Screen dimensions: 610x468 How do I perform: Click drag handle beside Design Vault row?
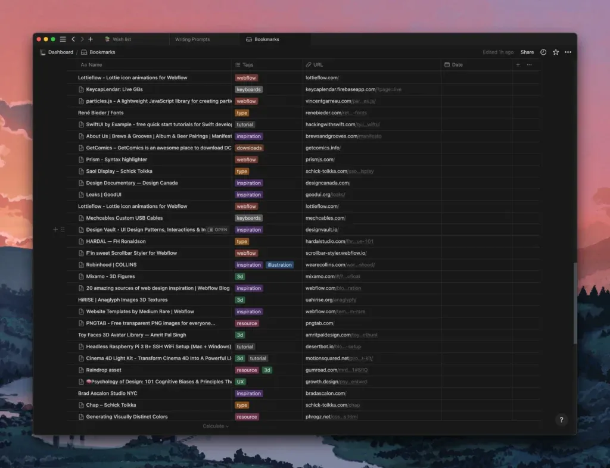[x=63, y=230]
